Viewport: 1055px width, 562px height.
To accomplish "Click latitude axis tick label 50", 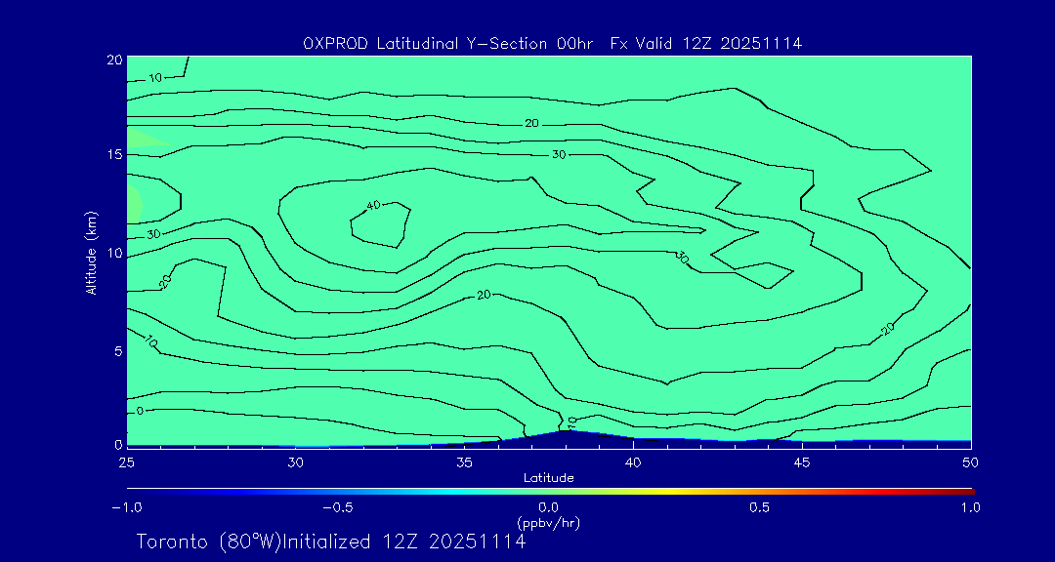I will tap(970, 462).
